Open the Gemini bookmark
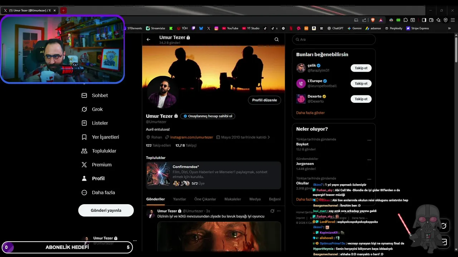 pyautogui.click(x=354, y=28)
